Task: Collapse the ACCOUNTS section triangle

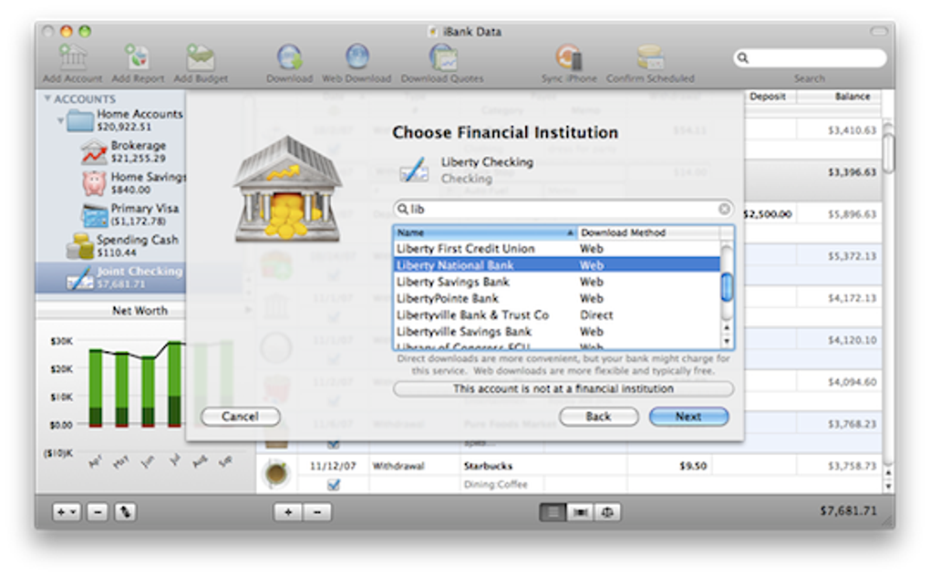Action: tap(47, 98)
